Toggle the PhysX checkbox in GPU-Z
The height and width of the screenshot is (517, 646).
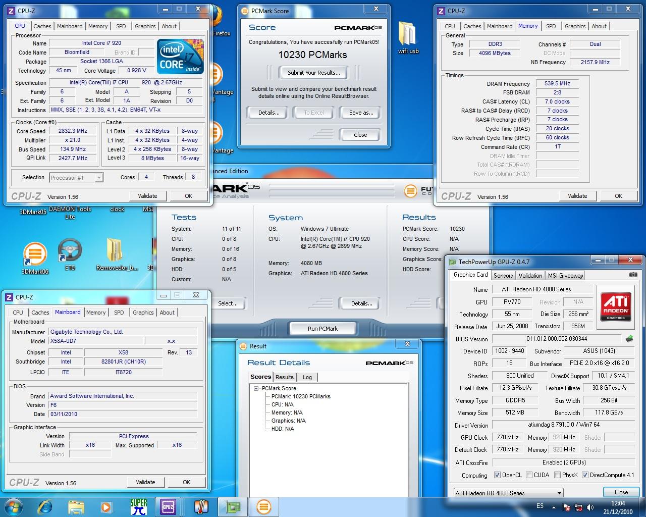[557, 475]
